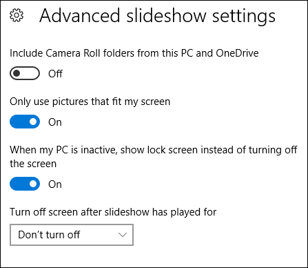Click the settings gear icon beside the title

tap(17, 15)
